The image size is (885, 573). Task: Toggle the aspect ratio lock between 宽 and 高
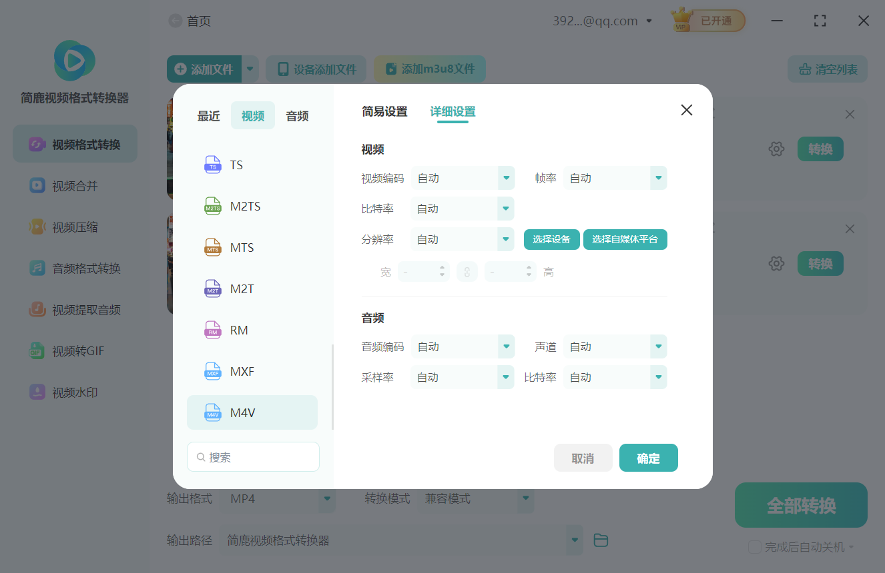coord(467,271)
